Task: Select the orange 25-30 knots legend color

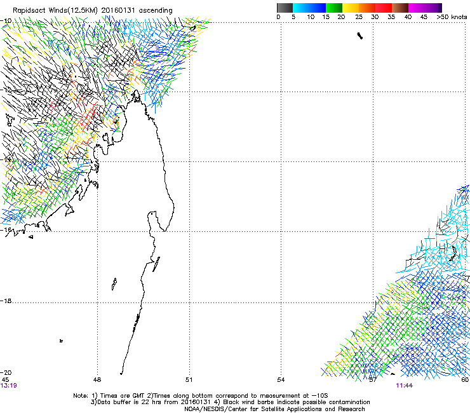Action: click(367, 8)
